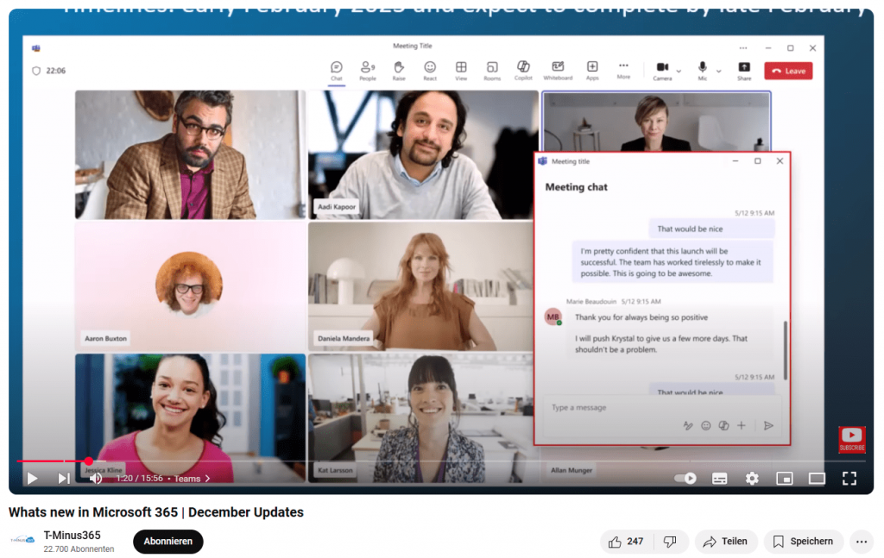Viewport: 884px width, 558px height.
Task: Enter fullscreen video mode
Action: click(849, 479)
